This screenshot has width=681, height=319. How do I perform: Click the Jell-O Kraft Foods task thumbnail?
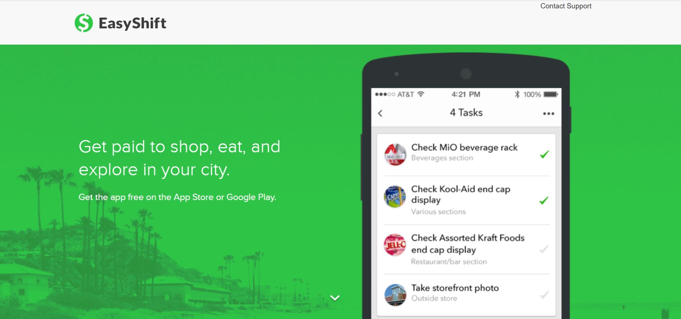click(x=395, y=245)
